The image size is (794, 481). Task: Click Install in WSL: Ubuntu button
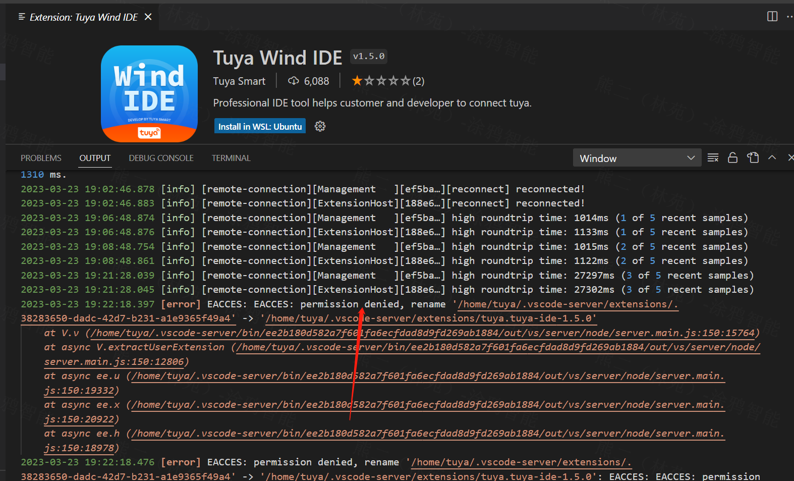260,126
